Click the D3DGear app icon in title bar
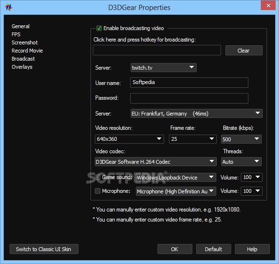This screenshot has width=279, height=264. [8, 7]
